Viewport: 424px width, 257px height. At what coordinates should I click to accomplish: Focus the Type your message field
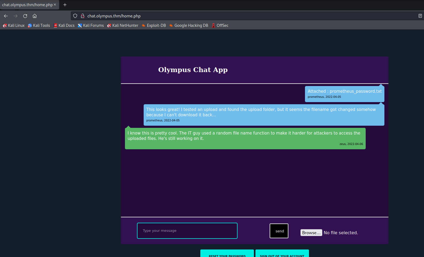pos(187,231)
